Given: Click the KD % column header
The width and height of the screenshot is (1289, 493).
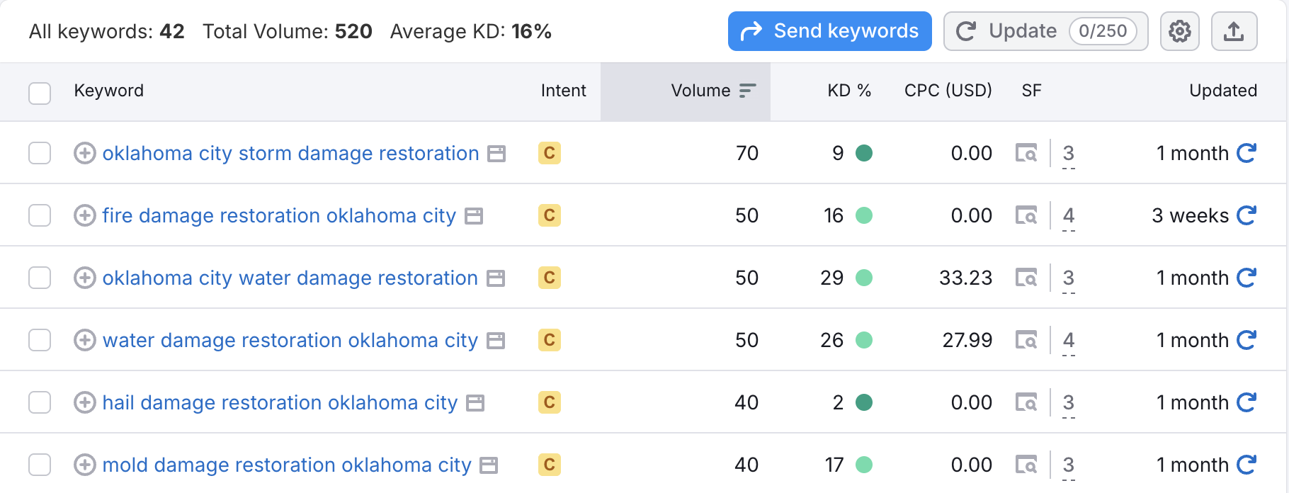Looking at the screenshot, I should [849, 91].
